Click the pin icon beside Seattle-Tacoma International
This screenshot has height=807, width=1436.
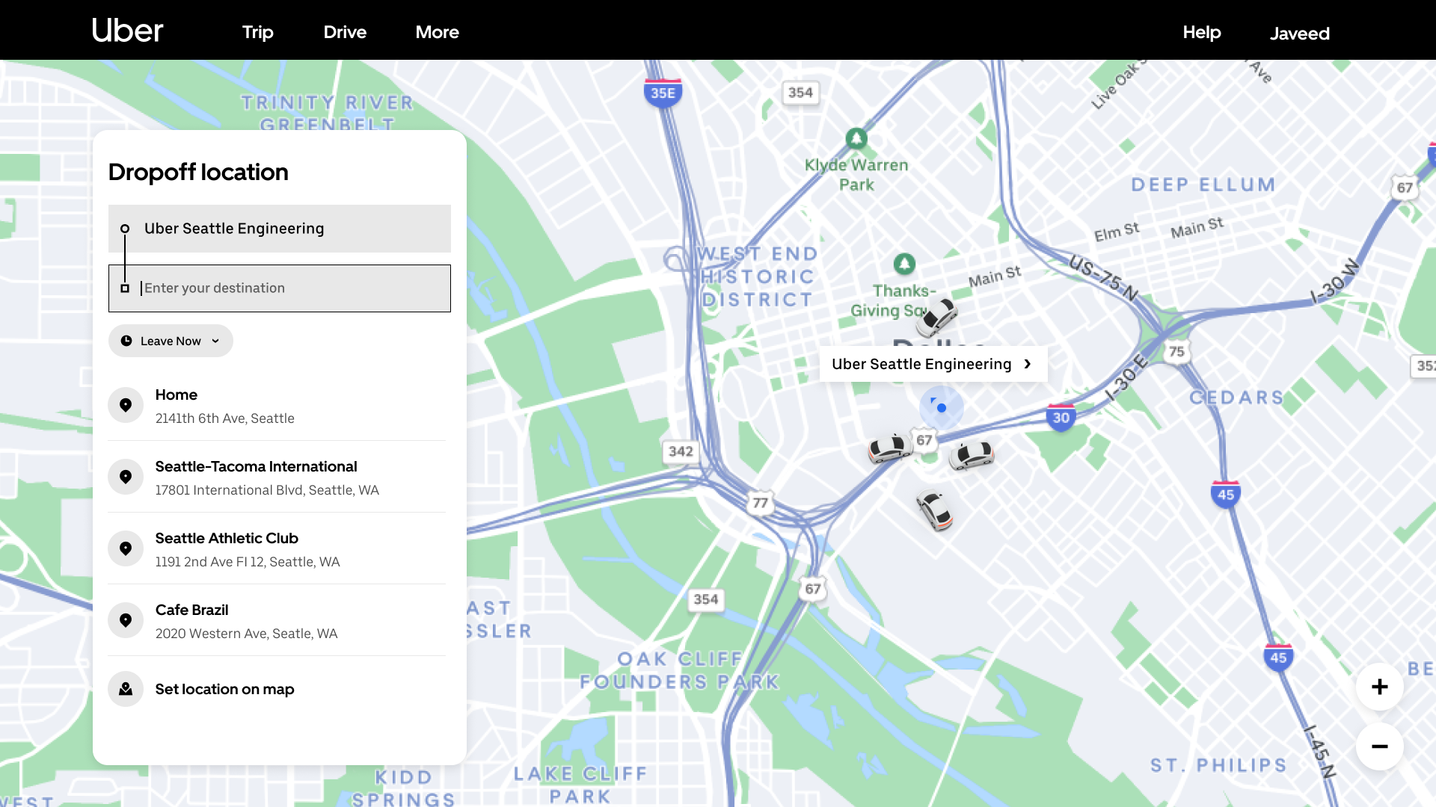click(126, 477)
